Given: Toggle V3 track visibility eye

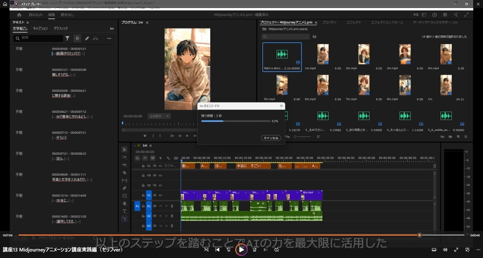Looking at the screenshot, I should coord(160,175).
